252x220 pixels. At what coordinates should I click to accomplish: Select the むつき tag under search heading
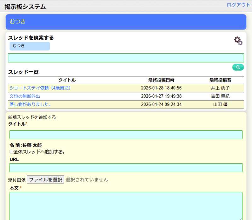30,46
